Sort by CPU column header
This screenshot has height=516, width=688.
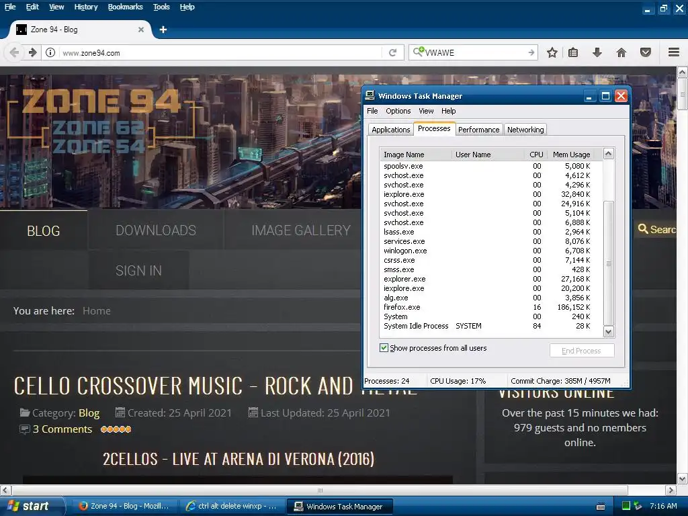coord(536,155)
